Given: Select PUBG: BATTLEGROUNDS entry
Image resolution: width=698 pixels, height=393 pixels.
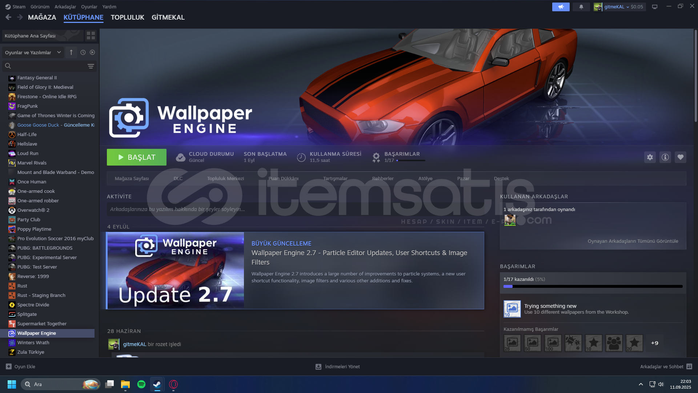Looking at the screenshot, I should (45, 248).
